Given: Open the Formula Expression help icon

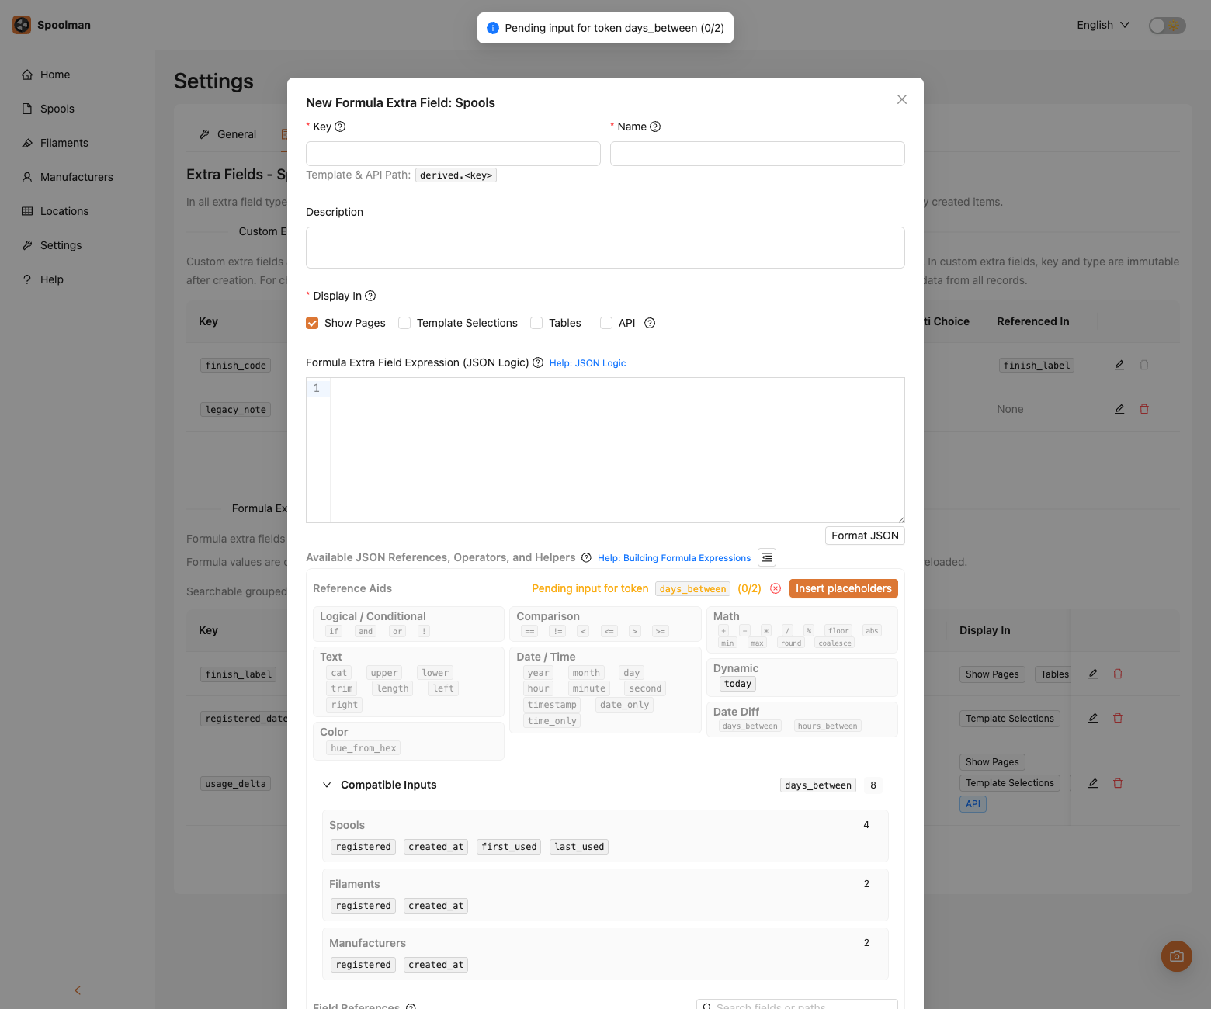Looking at the screenshot, I should 538,362.
